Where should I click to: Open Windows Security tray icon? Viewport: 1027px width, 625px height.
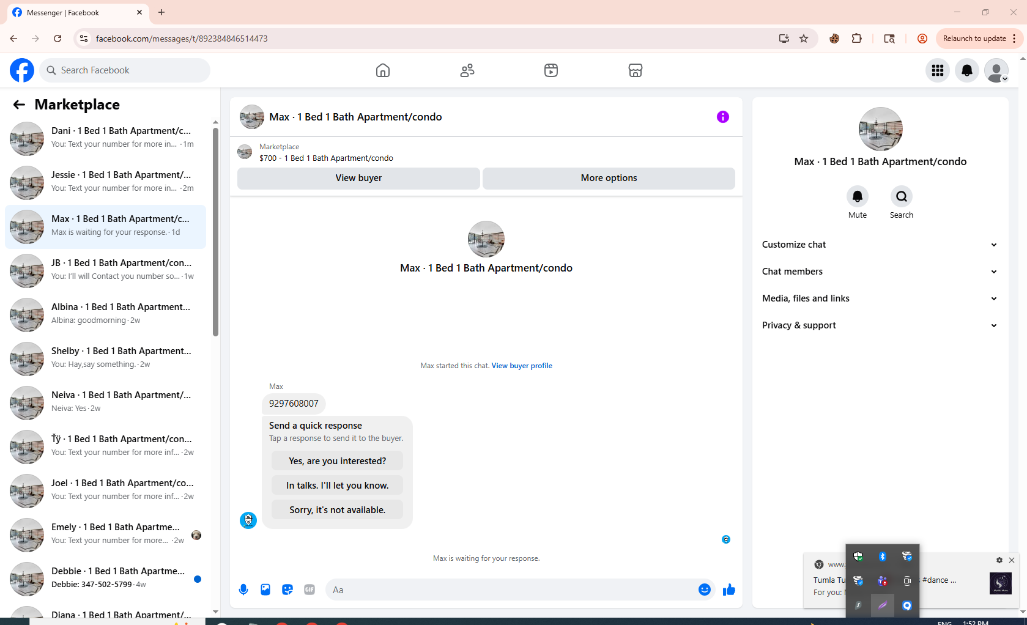click(858, 557)
